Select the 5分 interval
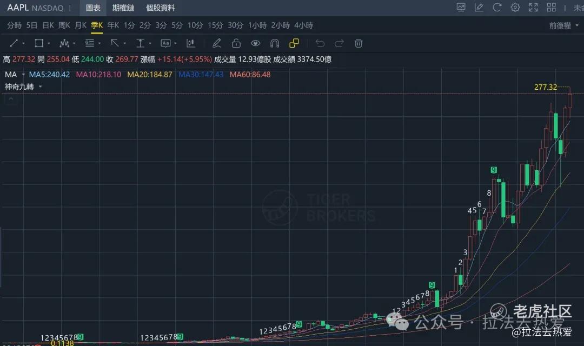Image resolution: width=584 pixels, height=346 pixels. 177,25
